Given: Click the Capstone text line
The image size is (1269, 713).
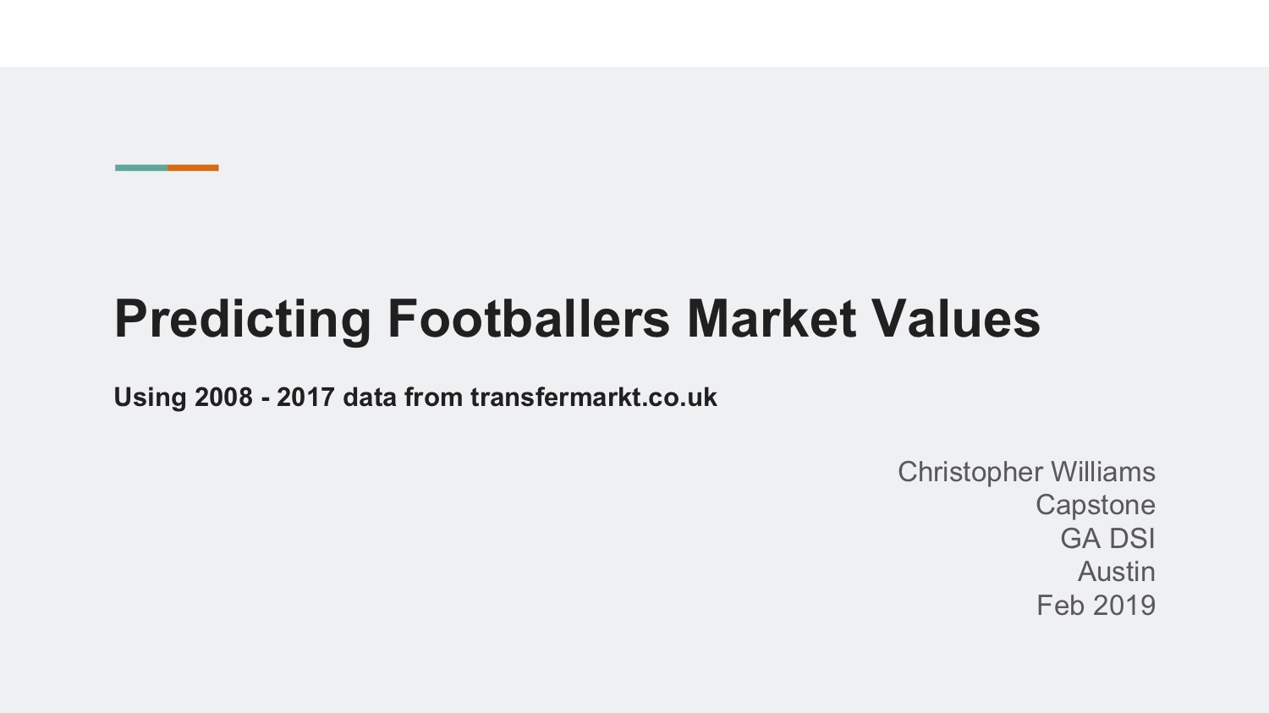Looking at the screenshot, I should [x=1096, y=505].
